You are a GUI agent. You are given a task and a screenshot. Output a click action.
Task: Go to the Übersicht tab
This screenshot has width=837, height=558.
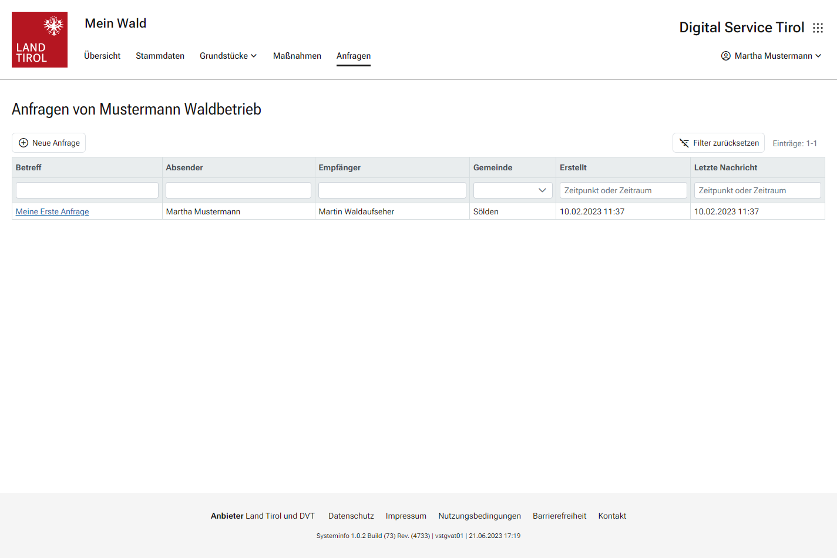coord(102,56)
